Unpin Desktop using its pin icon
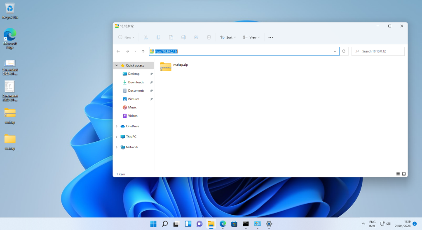The height and width of the screenshot is (230, 422). point(152,74)
